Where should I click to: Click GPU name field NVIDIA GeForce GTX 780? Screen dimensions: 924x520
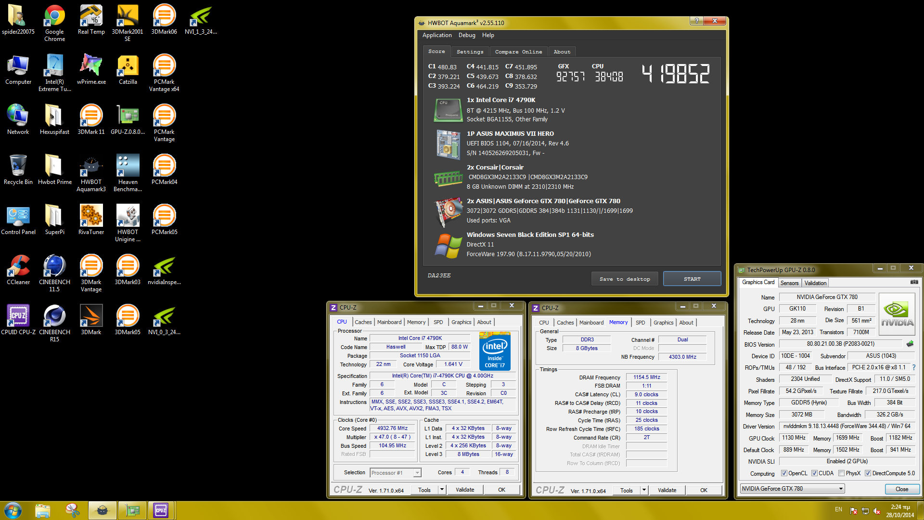(x=827, y=297)
